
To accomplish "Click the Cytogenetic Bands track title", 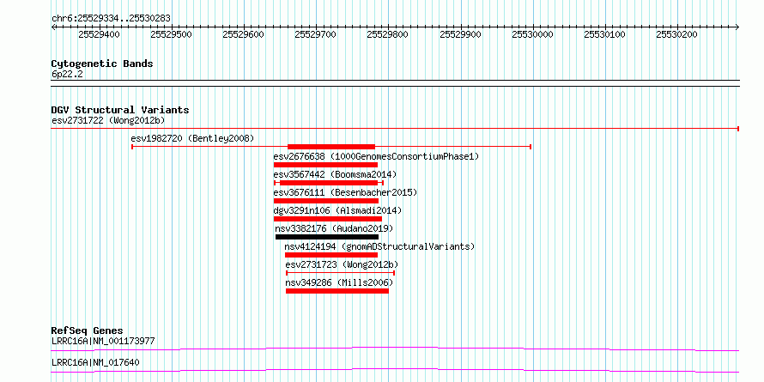I will click(x=102, y=64).
